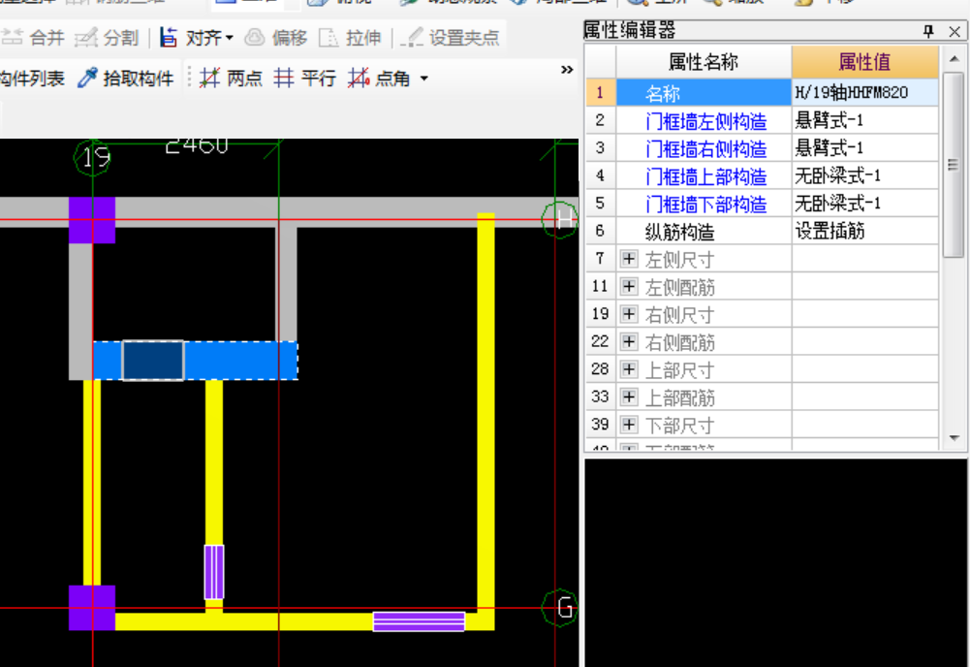Screen dimensions: 970x667
Task: Click the axis G bubble marker
Action: 560,608
